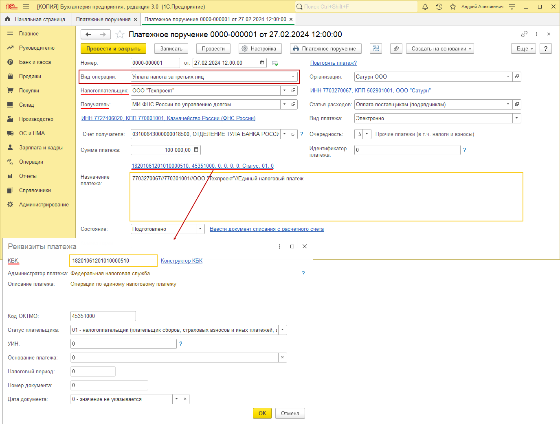
Task: Open Налогоплательщик record via open icon
Action: [293, 90]
